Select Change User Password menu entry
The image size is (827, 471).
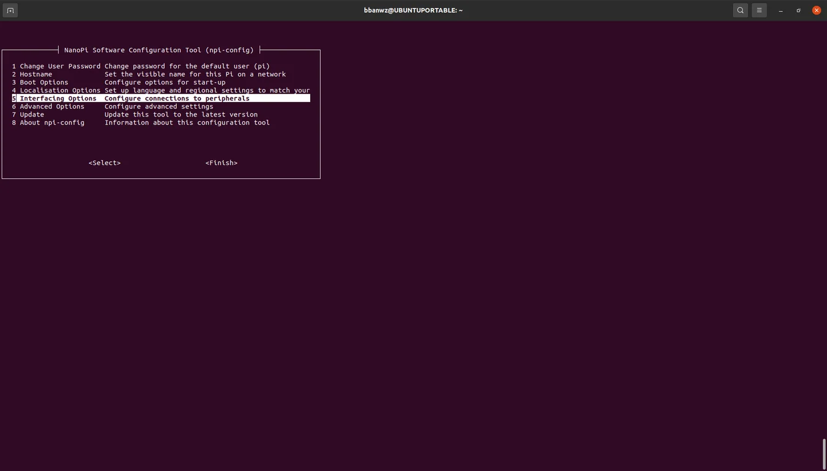pyautogui.click(x=161, y=66)
